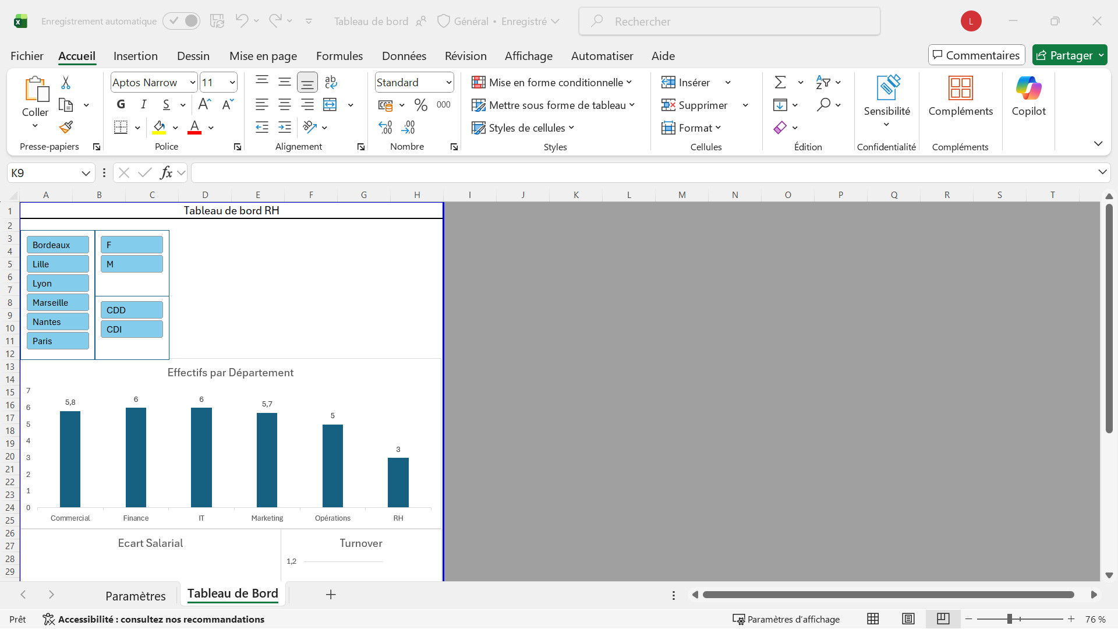Open Copilot from the ribbon

coord(1028,96)
